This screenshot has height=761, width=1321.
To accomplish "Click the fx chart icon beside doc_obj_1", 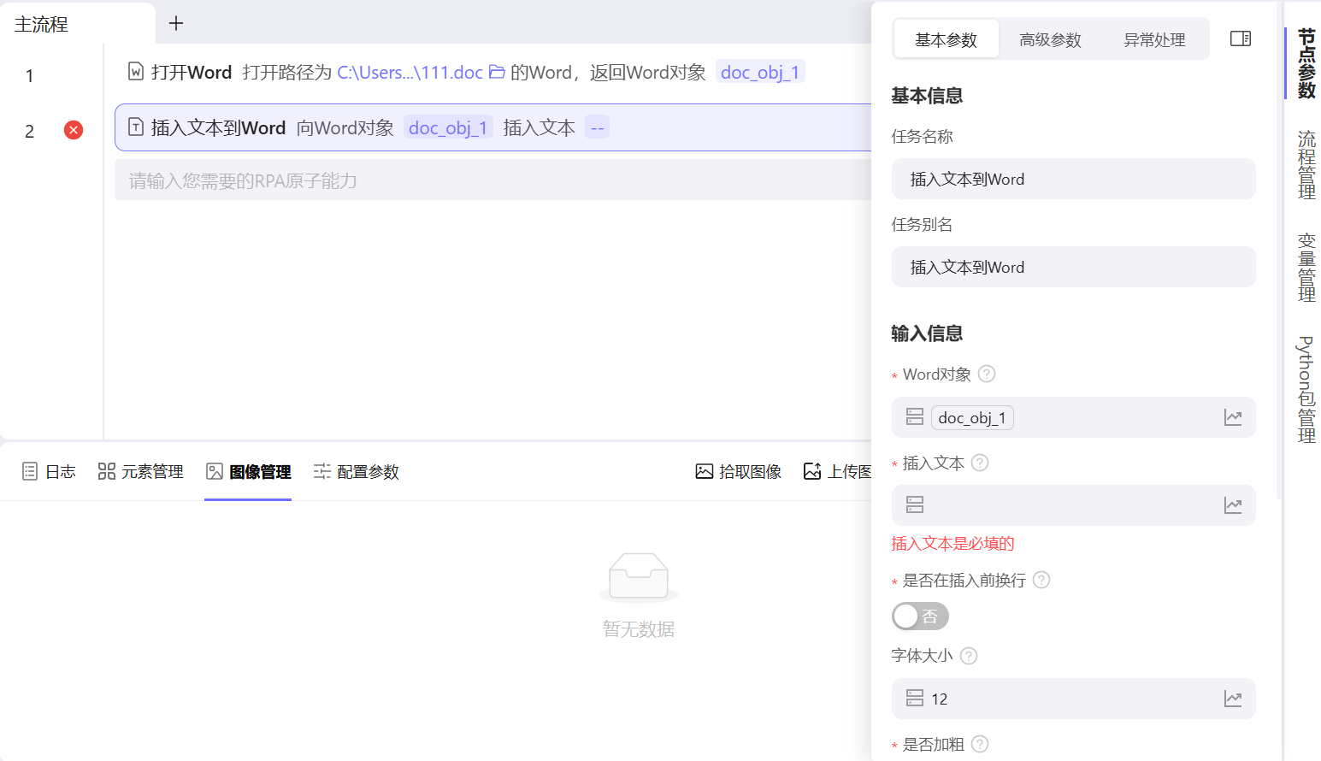I will pos(1233,417).
